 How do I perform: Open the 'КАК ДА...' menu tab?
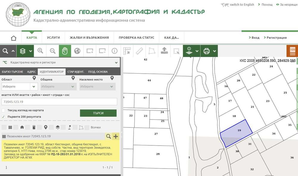click(172, 38)
